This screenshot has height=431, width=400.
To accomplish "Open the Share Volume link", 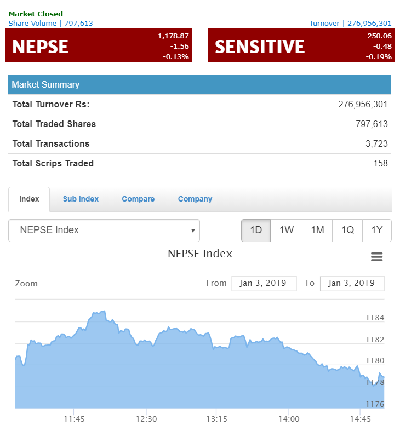I will (50, 23).
